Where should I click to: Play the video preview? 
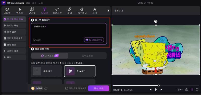pos(156,90)
